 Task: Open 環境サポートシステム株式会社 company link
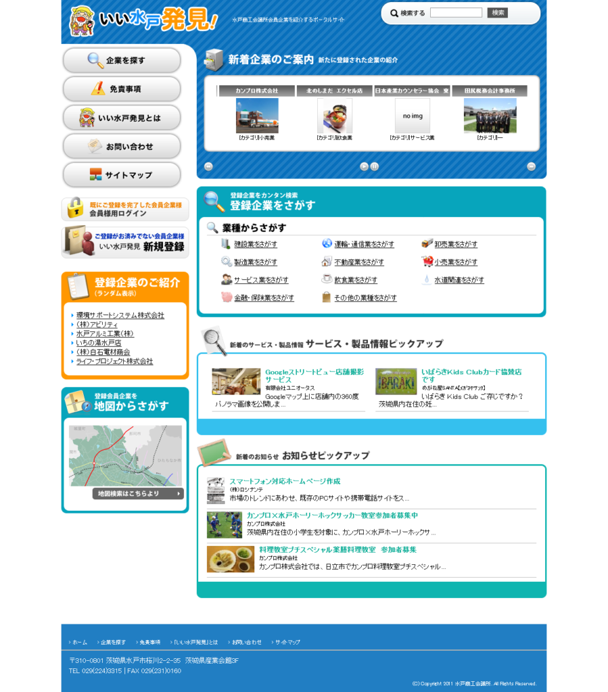(x=120, y=315)
